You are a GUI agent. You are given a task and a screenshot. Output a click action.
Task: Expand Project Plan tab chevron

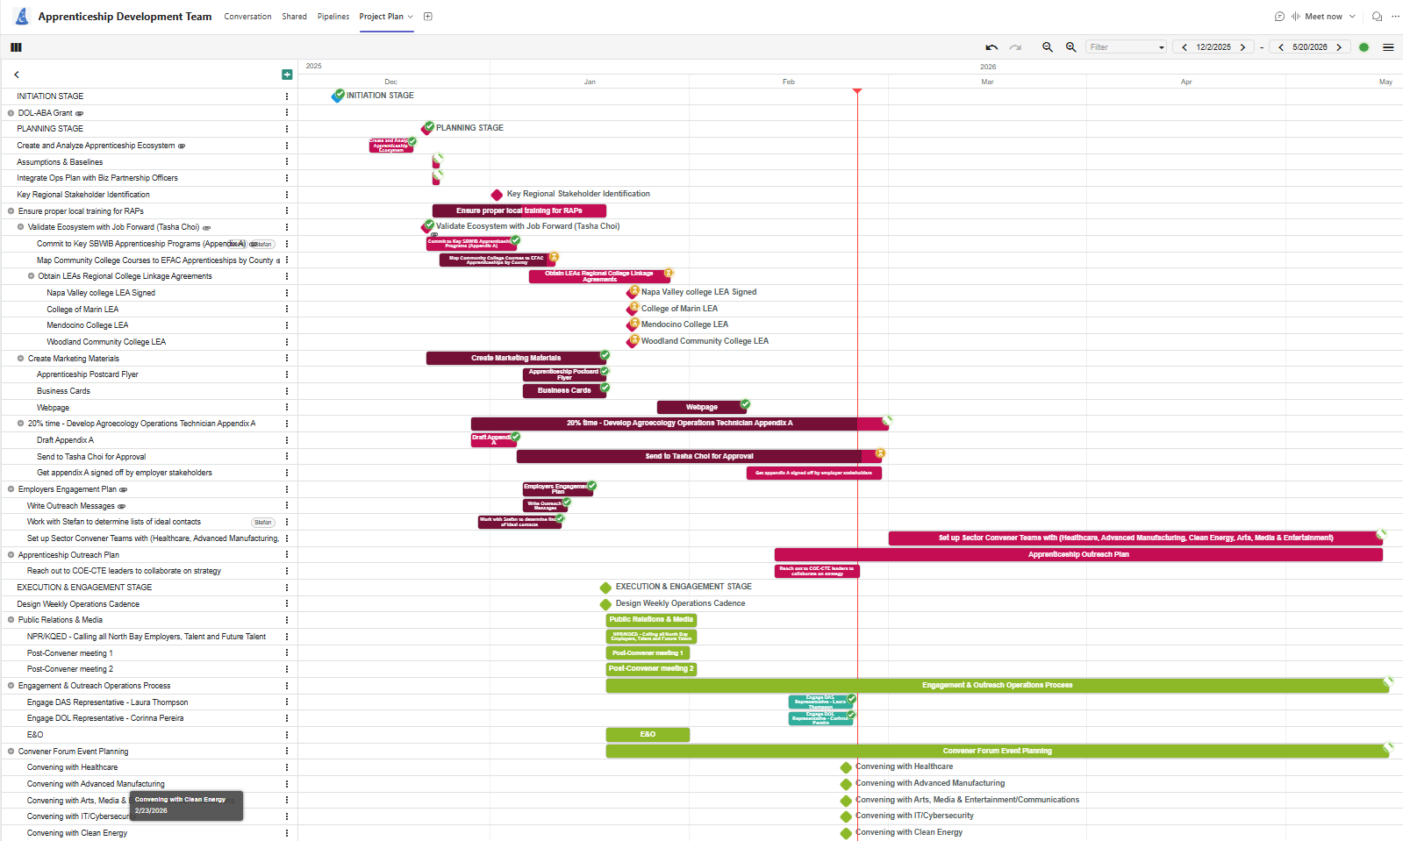pos(410,17)
